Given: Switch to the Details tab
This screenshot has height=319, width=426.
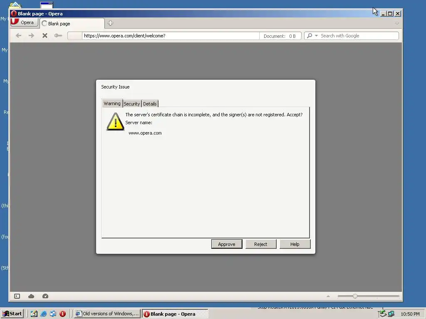Looking at the screenshot, I should coord(150,103).
